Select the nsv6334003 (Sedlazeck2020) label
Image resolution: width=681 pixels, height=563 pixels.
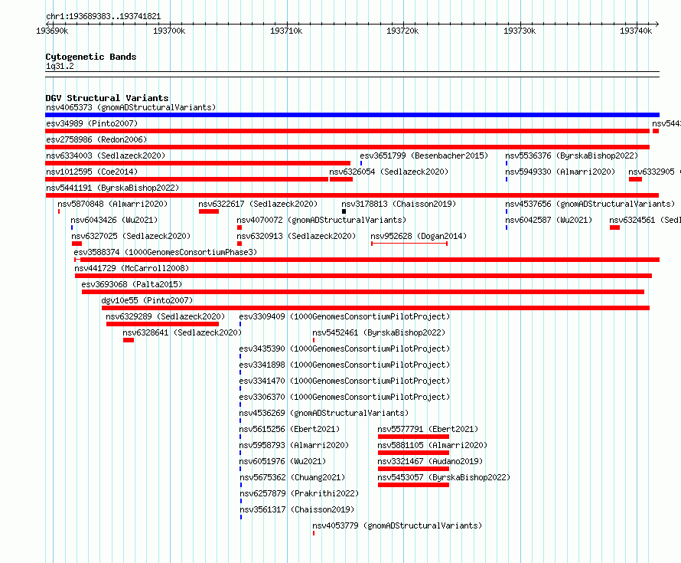click(x=106, y=155)
